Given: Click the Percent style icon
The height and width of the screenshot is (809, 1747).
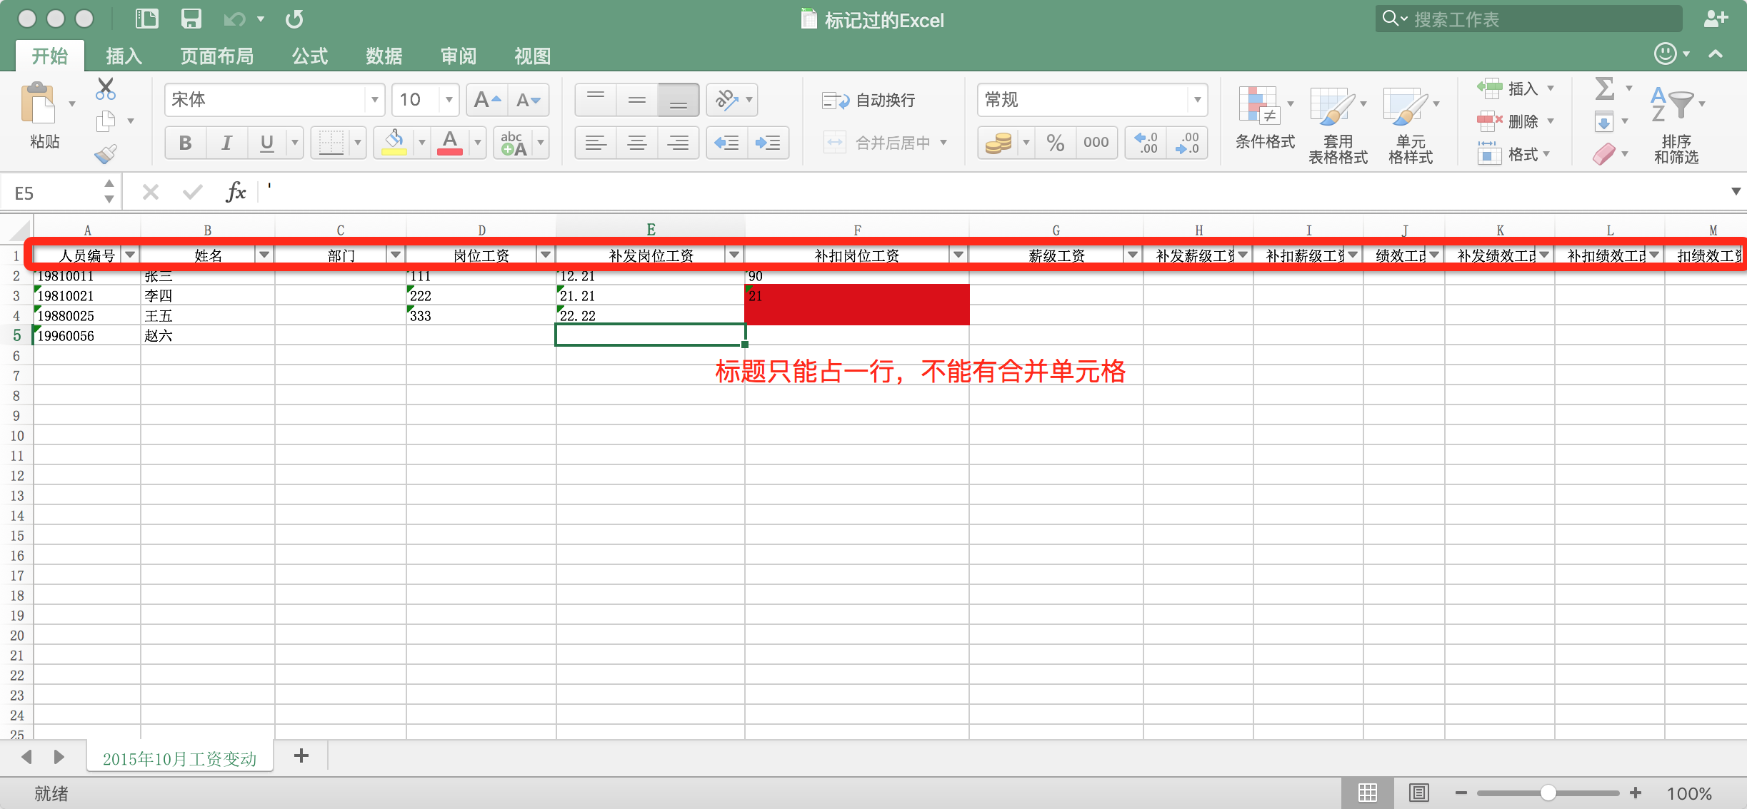Looking at the screenshot, I should pos(1055,143).
